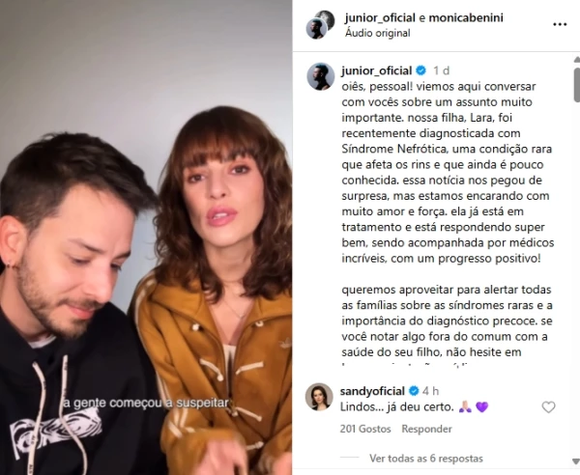Expand Ver todas as 6 respostas
Viewport: 580px width, 475px height.
[x=426, y=459]
